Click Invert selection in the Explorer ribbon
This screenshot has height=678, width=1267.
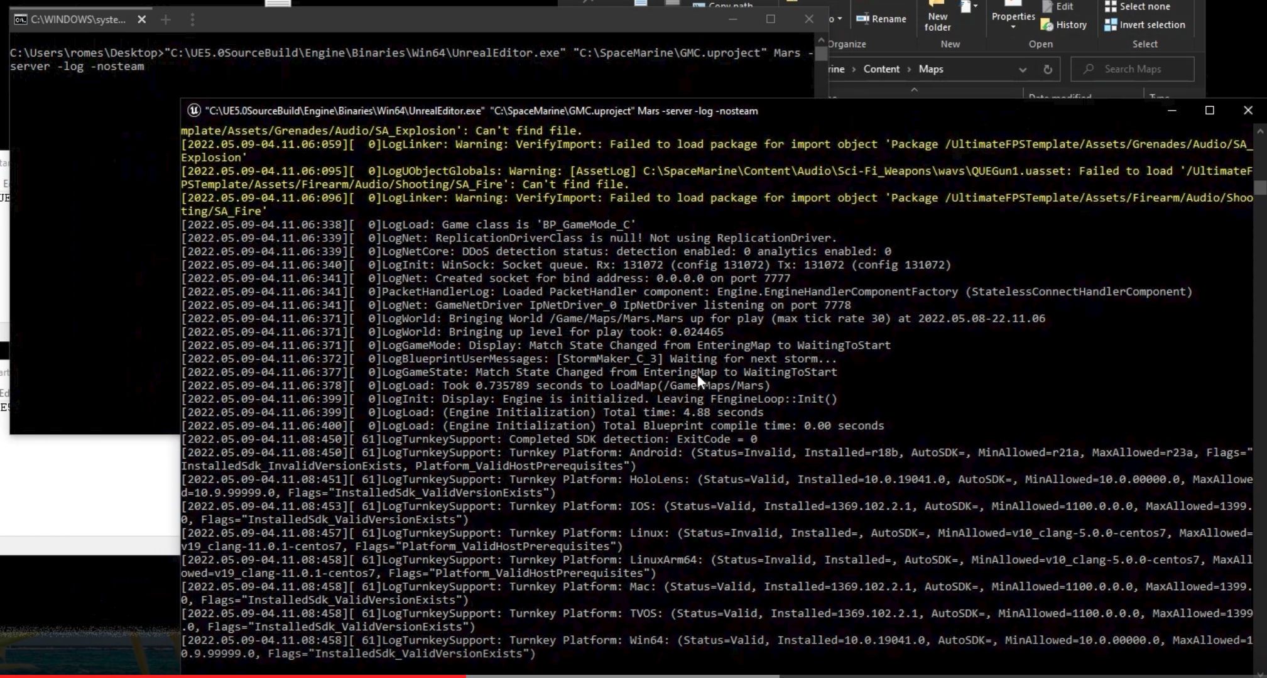click(1145, 25)
